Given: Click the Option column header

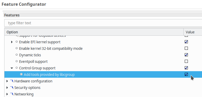Looking at the screenshot, I should pos(94,32).
